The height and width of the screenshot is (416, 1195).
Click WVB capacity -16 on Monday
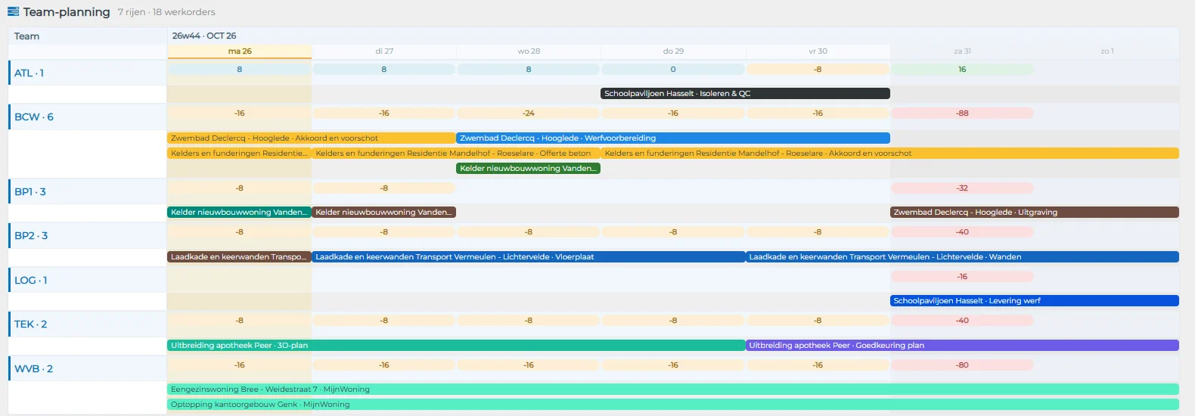click(240, 365)
